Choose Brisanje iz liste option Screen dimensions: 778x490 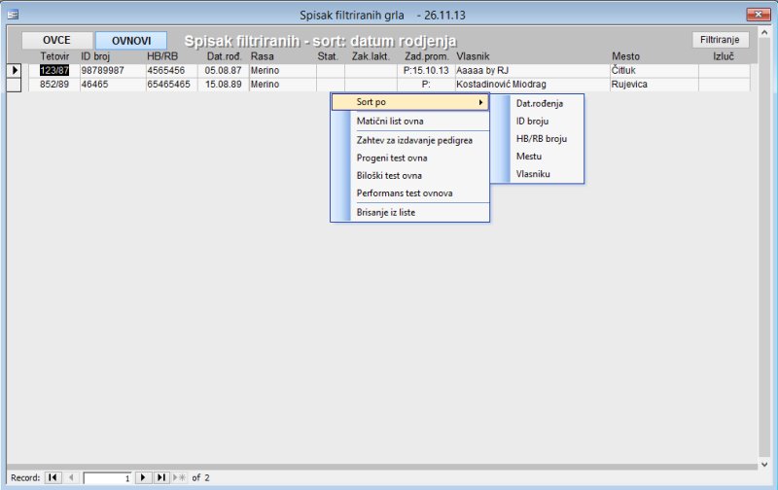pyautogui.click(x=385, y=211)
